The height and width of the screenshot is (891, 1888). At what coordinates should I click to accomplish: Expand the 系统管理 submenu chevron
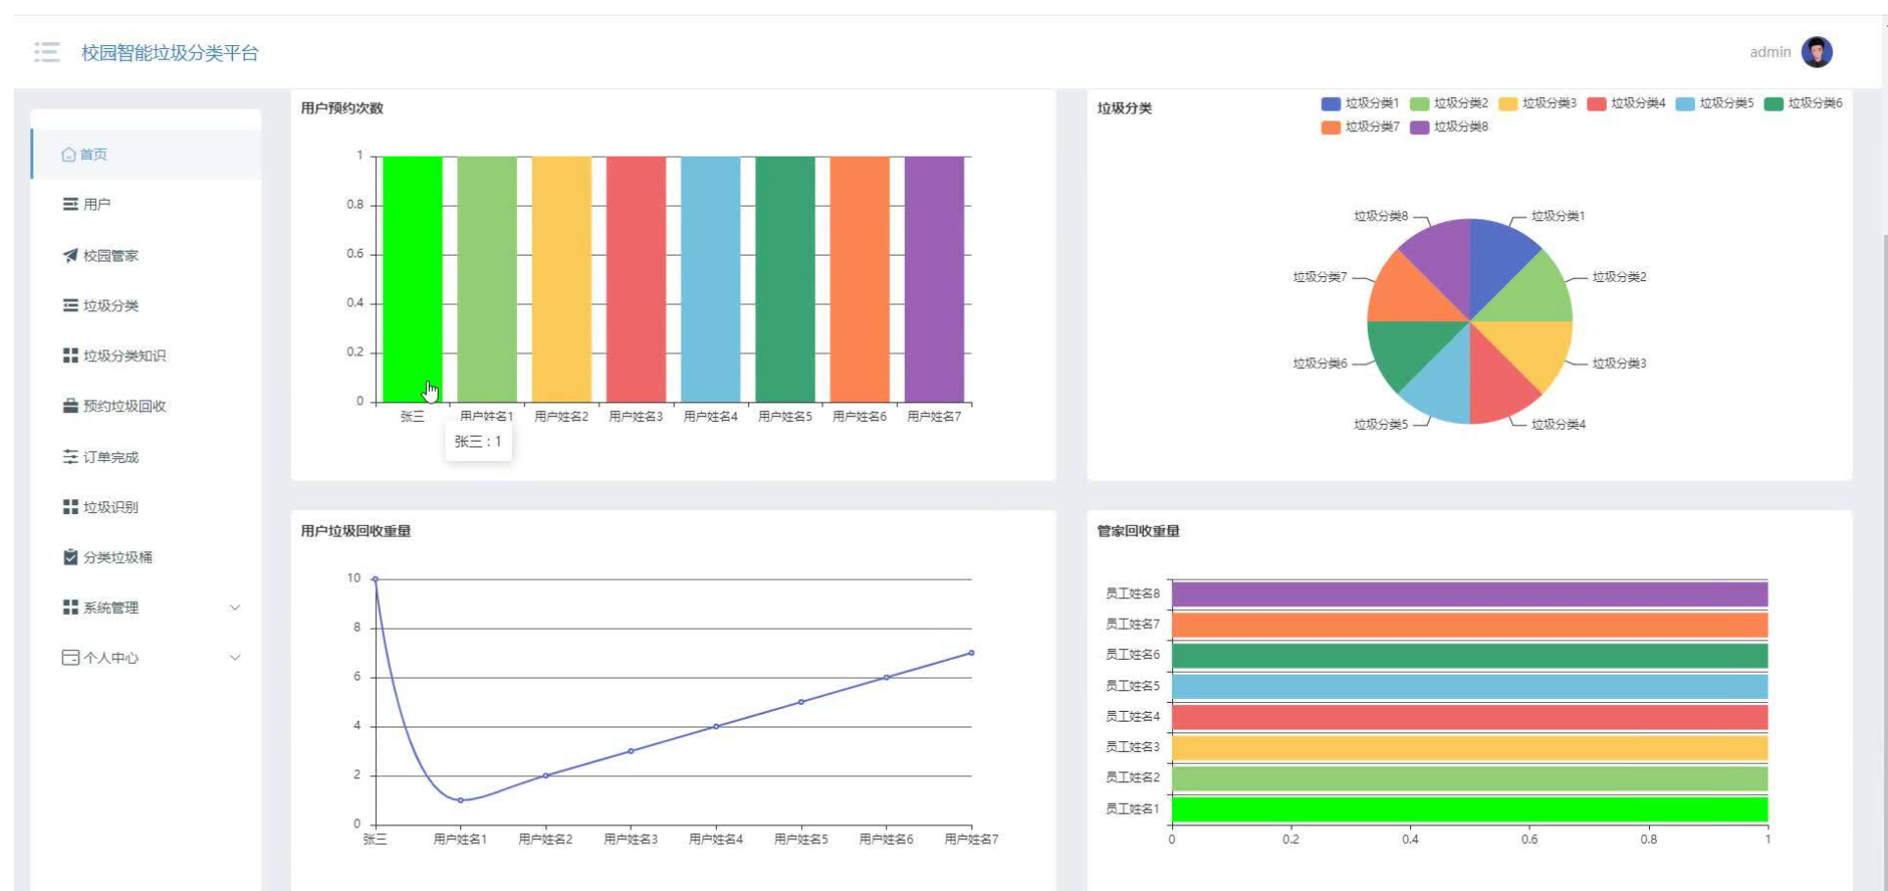coord(235,607)
